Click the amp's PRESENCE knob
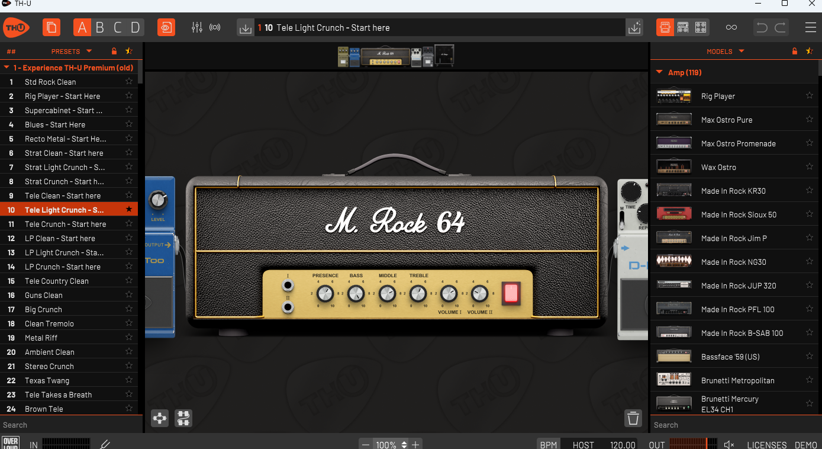The height and width of the screenshot is (449, 822). pyautogui.click(x=325, y=293)
